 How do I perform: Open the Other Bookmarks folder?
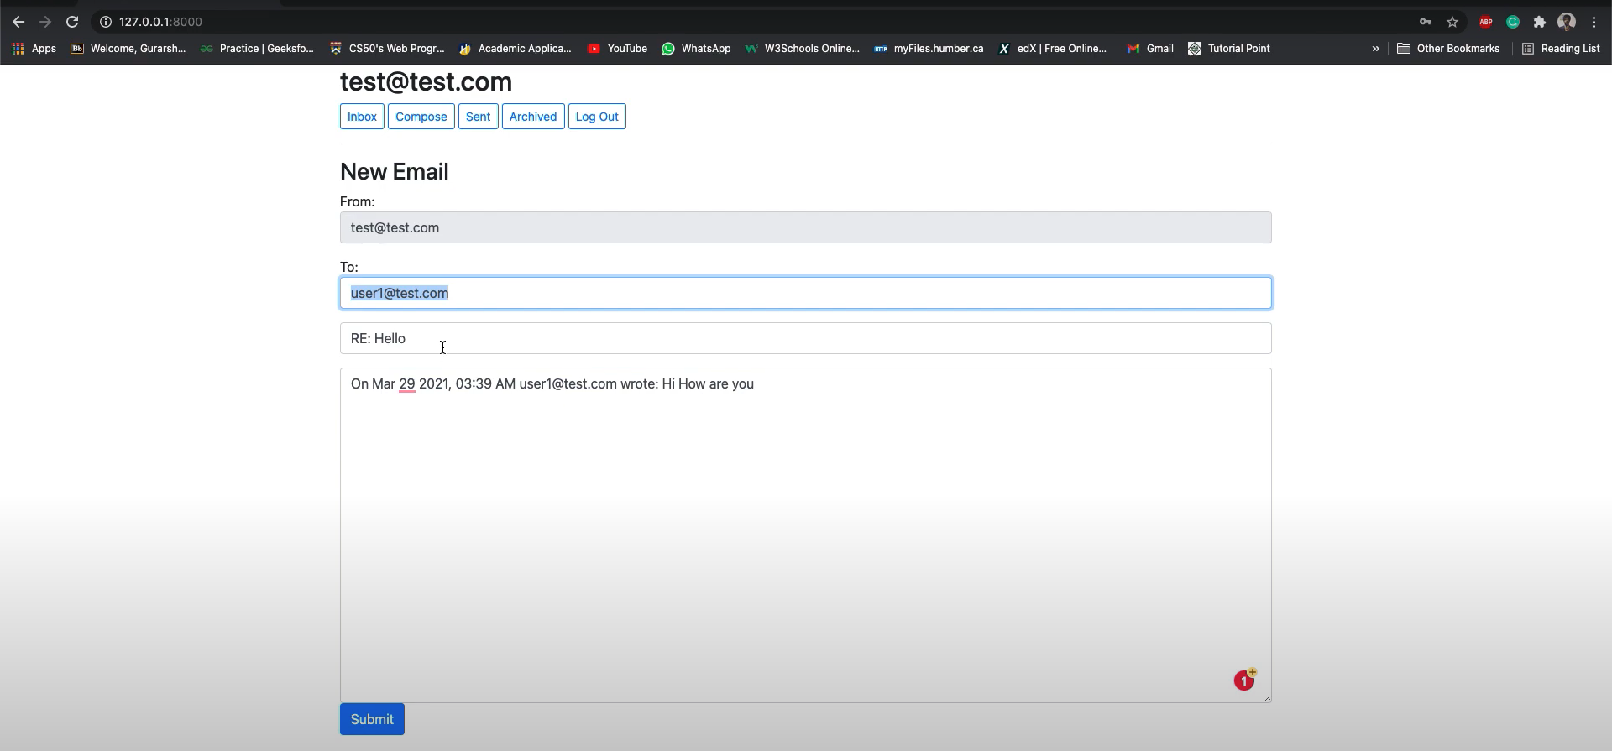[1448, 49]
